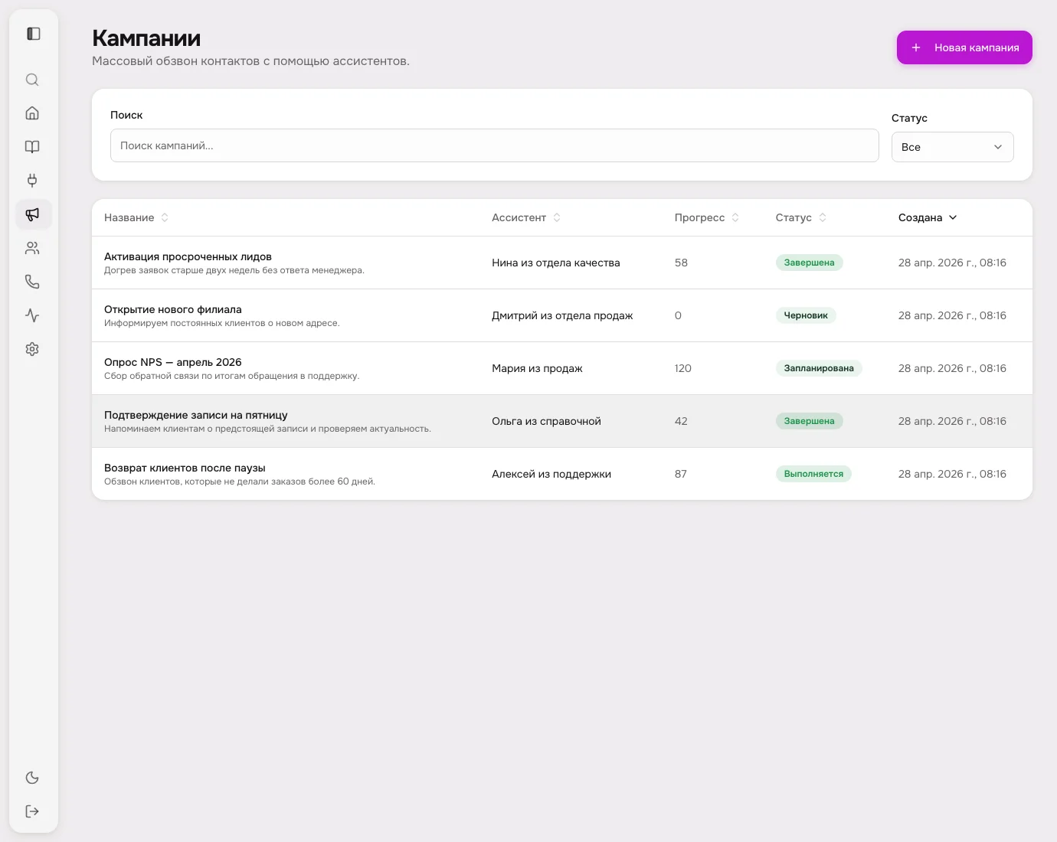Screen dimensions: 1057x842
Task: Open analytics via the pulse icon
Action: pos(32,315)
